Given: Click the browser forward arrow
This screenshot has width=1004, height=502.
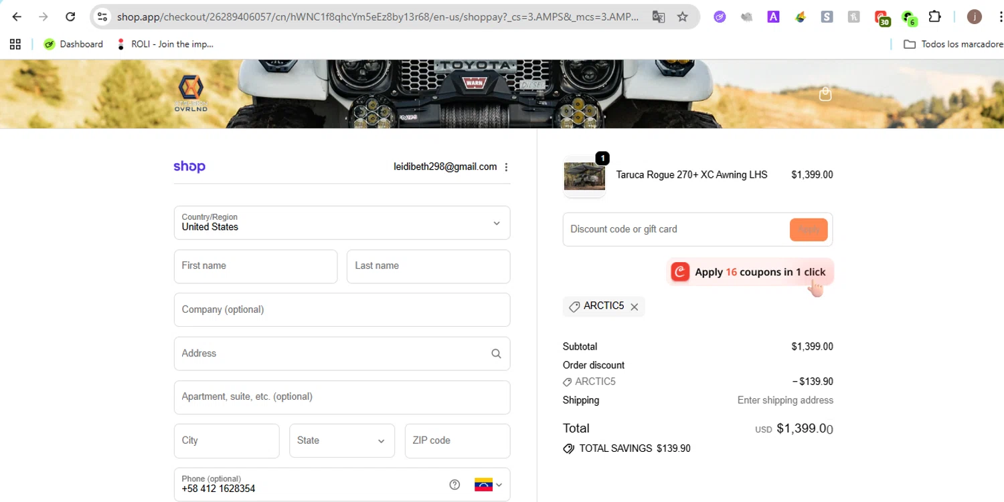Looking at the screenshot, I should point(44,17).
